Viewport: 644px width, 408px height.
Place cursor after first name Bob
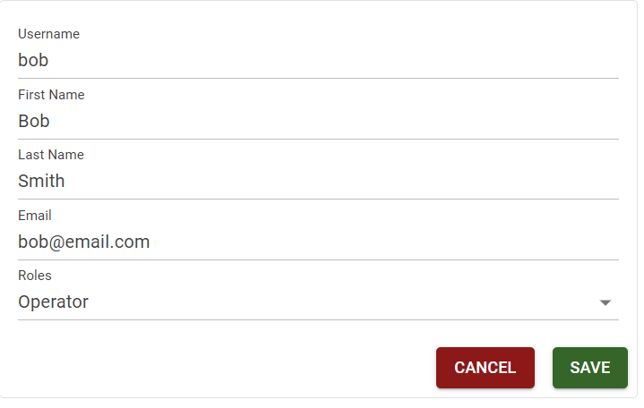pyautogui.click(x=51, y=121)
